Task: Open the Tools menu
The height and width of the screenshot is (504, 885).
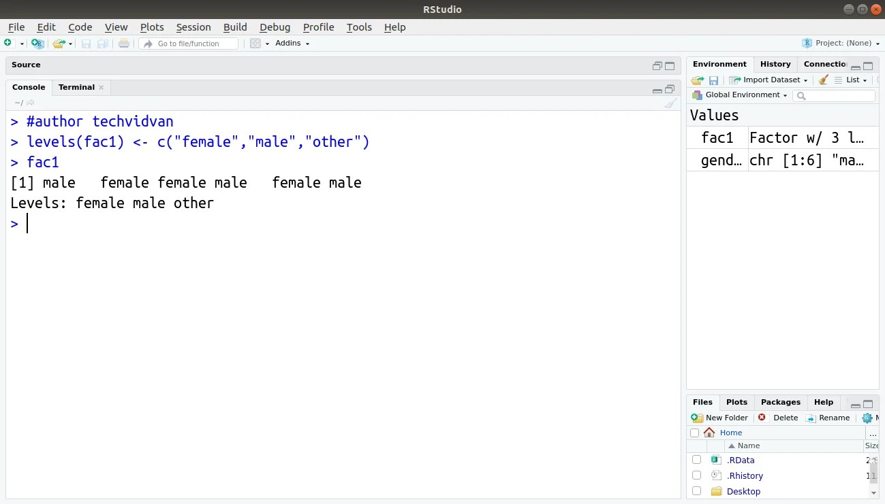Action: 359,27
